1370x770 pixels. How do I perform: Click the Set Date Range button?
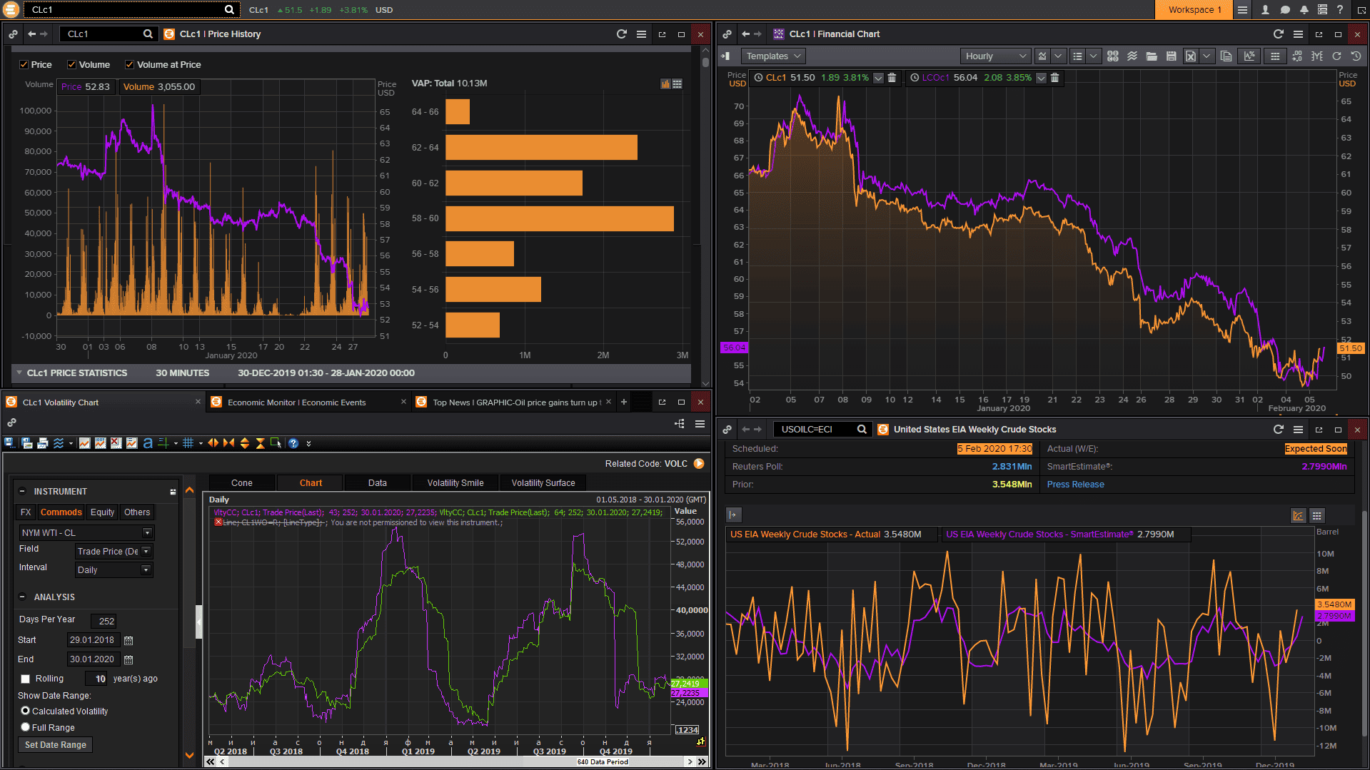coord(54,744)
